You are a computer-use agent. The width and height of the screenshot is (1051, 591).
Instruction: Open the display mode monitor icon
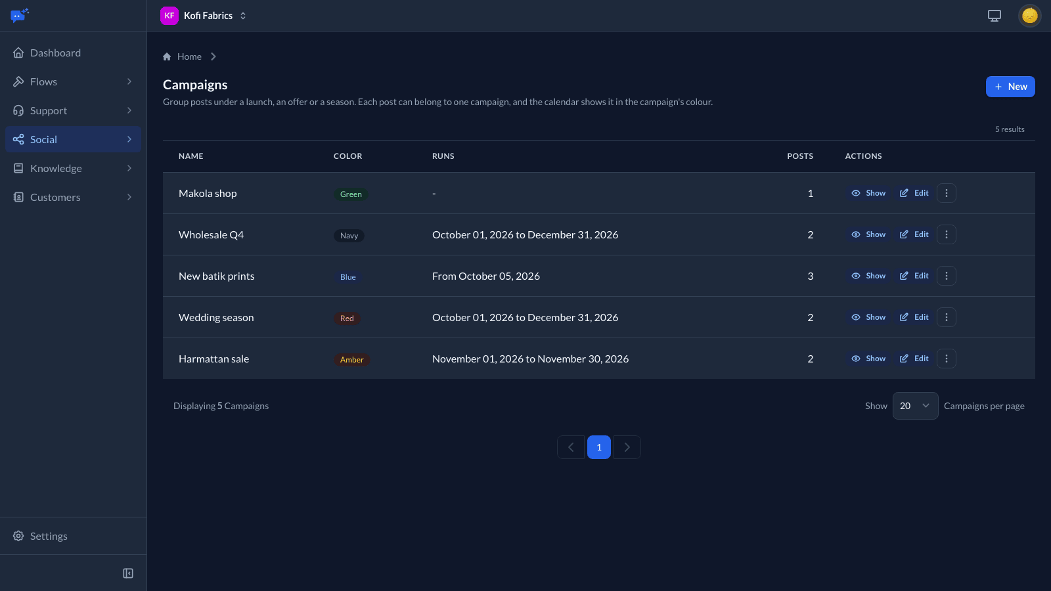tap(995, 16)
